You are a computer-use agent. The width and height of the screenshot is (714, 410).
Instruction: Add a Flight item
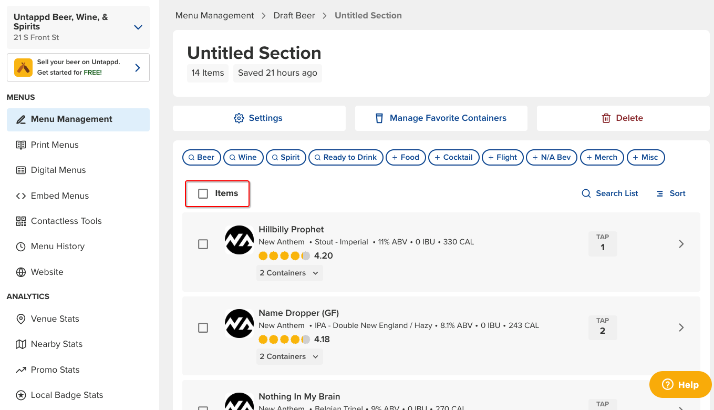tap(503, 157)
